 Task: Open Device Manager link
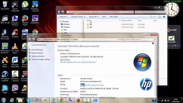point(37,50)
